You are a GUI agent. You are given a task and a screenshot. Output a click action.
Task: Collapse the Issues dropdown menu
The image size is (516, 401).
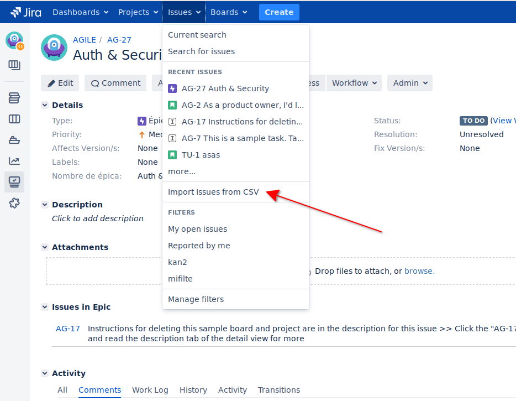tap(184, 12)
